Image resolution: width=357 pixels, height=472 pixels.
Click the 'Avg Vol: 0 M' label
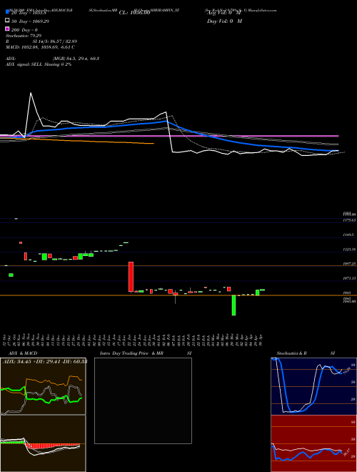(x=224, y=13)
